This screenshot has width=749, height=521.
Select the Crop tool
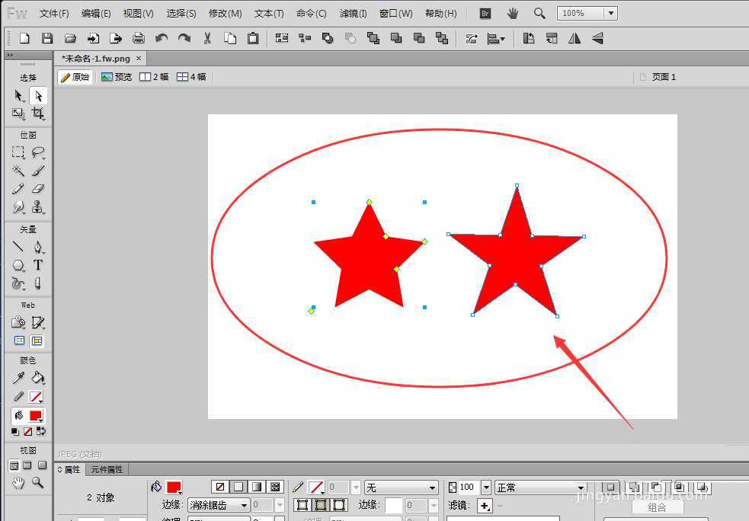[38, 114]
